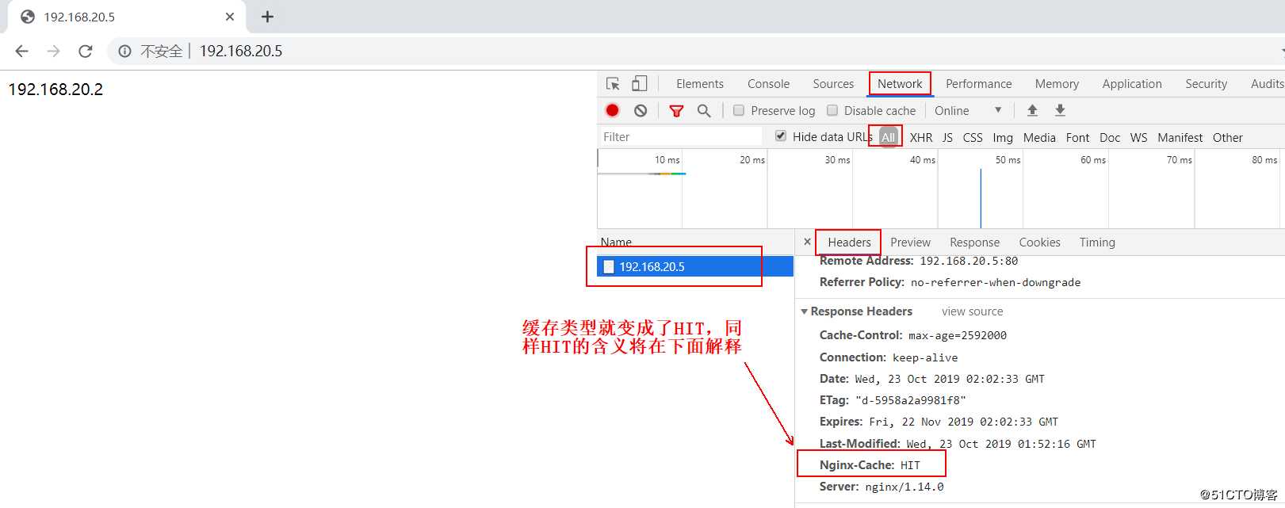Filter requests by Media
This screenshot has width=1285, height=508.
[x=1039, y=137]
